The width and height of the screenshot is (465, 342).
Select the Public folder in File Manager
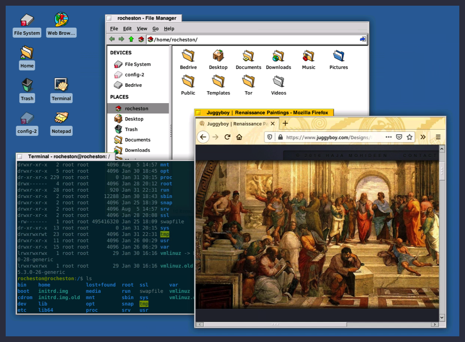coord(188,85)
